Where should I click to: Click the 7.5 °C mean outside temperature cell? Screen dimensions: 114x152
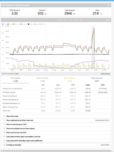pyautogui.click(x=88, y=103)
